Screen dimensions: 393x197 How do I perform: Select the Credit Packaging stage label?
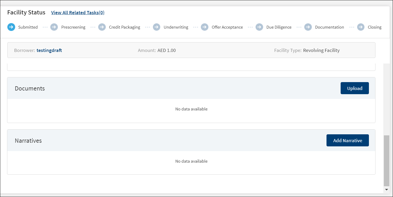point(125,27)
